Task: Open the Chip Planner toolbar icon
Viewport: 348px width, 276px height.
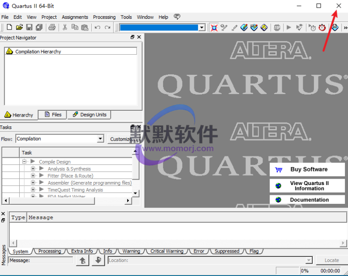Action: coord(254,27)
